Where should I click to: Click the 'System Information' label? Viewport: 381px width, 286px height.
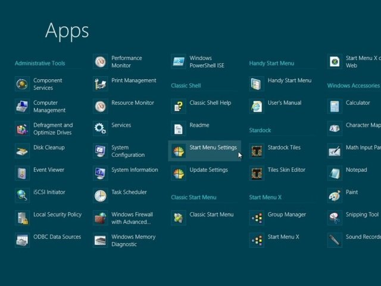[x=135, y=170]
